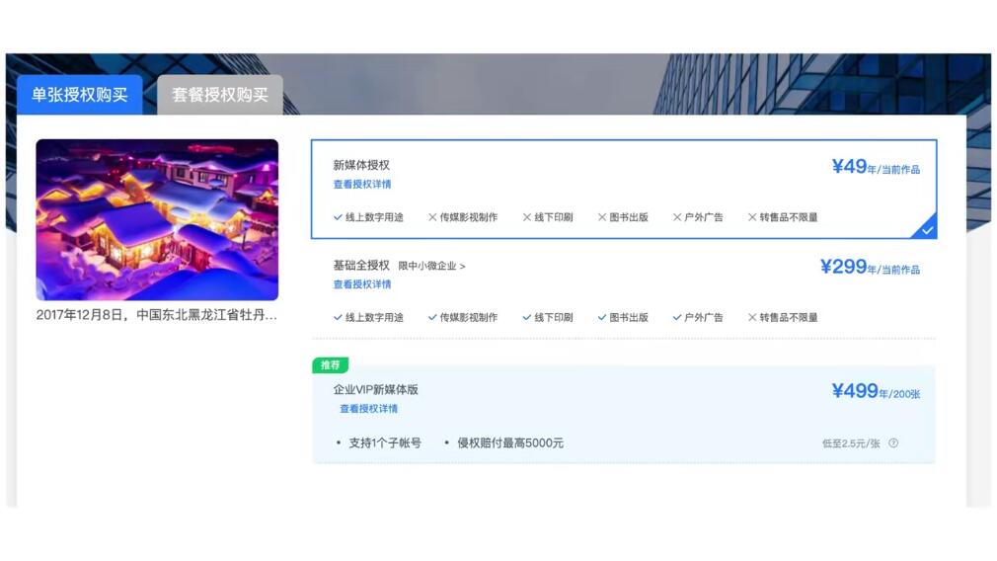Image resolution: width=997 pixels, height=561 pixels.
Task: Click the photo caption starting with 2017年12月8日
Action: tap(157, 315)
